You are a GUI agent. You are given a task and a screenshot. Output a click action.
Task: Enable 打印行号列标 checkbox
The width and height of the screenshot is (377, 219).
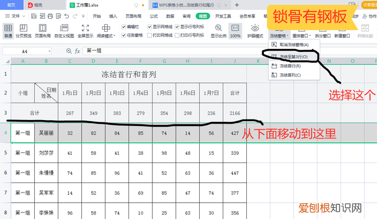(x=177, y=35)
